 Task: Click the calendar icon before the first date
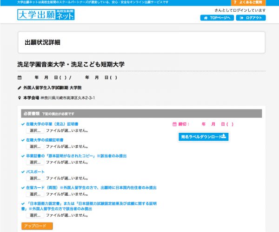(x=20, y=77)
